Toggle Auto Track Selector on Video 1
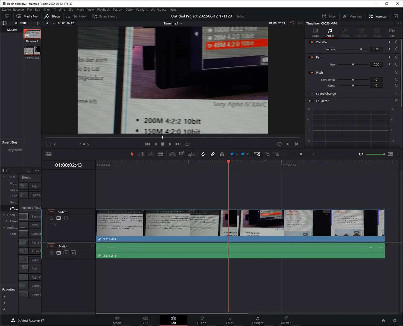 pyautogui.click(x=58, y=218)
